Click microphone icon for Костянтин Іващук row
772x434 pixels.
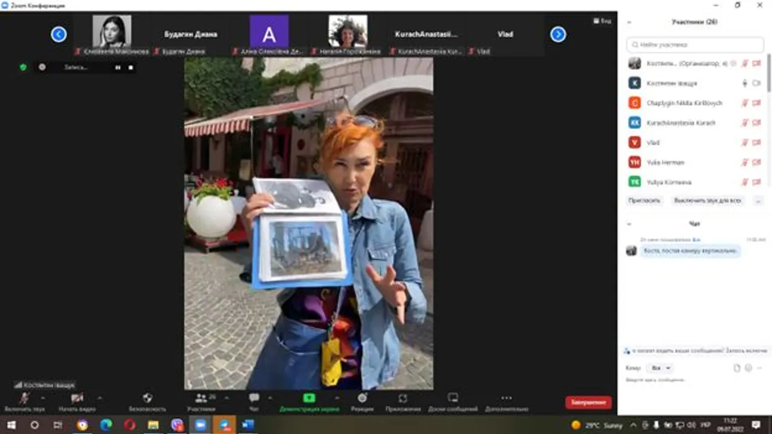pyautogui.click(x=745, y=83)
